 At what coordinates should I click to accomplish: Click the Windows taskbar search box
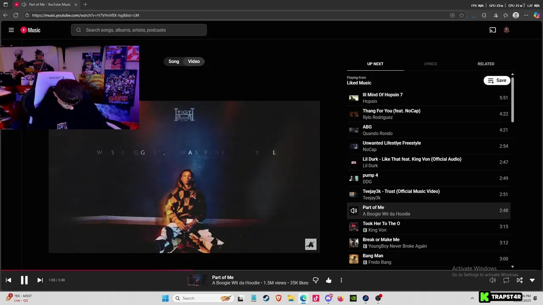click(x=203, y=298)
